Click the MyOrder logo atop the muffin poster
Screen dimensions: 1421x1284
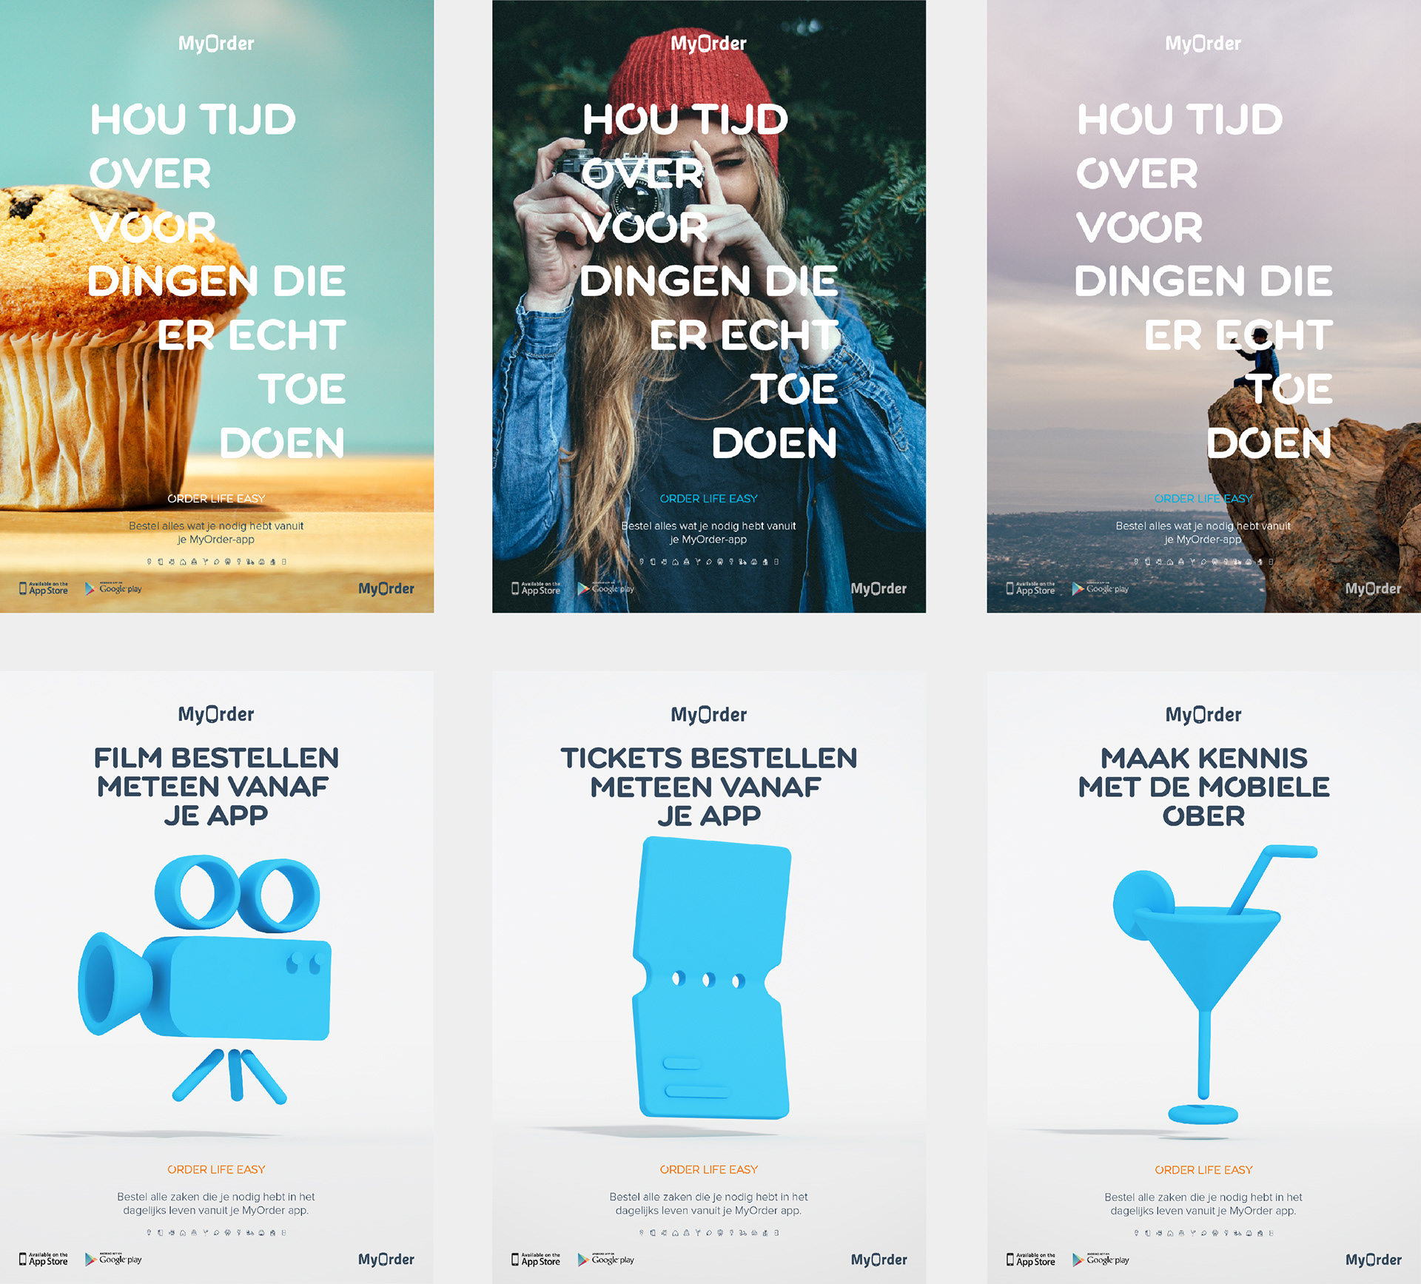pos(216,44)
